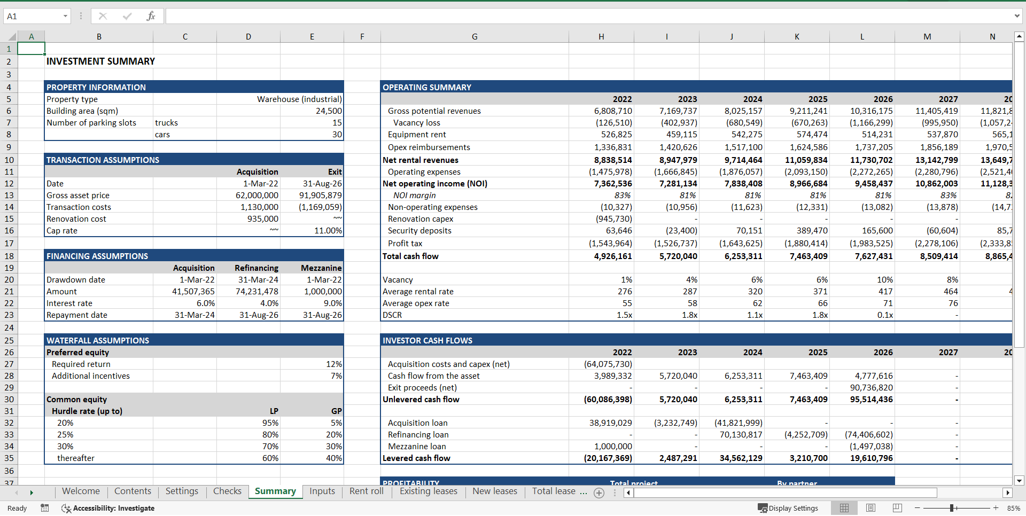Switch to the Welcome sheet tab
The width and height of the screenshot is (1026, 516).
(x=81, y=491)
